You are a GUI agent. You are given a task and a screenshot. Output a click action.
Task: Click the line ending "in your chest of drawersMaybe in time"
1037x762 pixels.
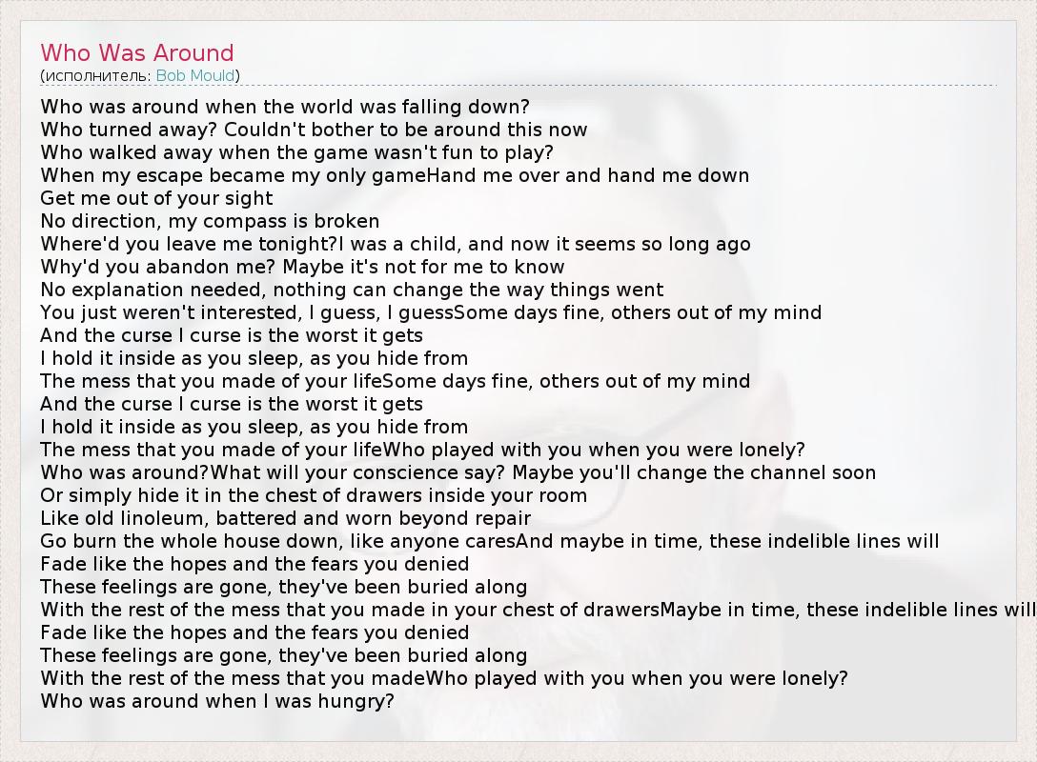point(538,610)
